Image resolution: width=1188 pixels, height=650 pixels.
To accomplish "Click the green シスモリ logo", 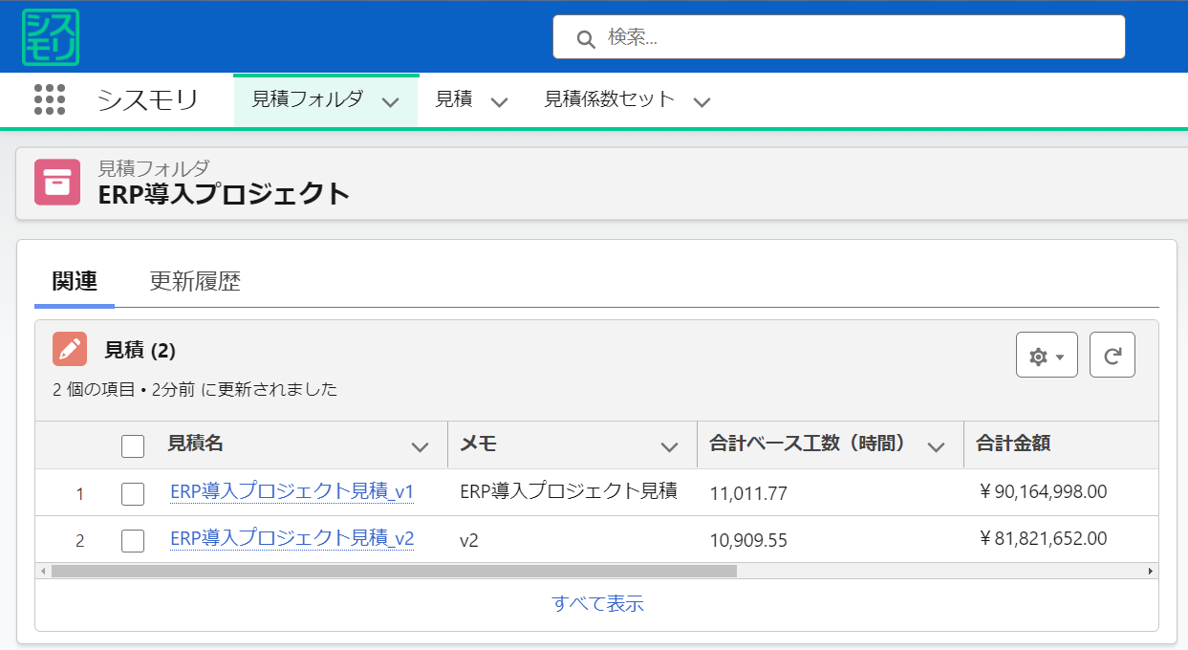I will click(x=51, y=37).
